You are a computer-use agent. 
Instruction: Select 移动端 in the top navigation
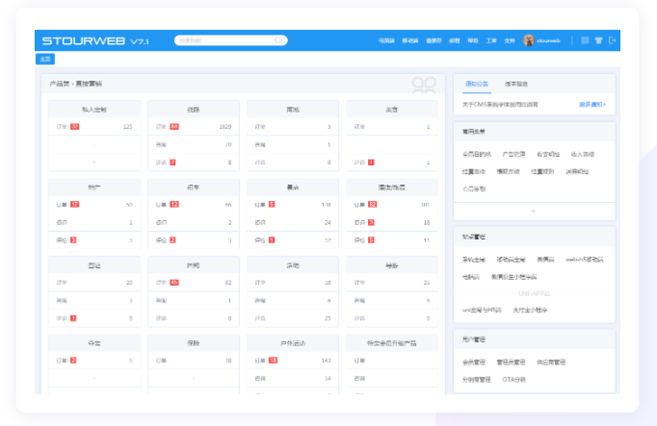409,41
